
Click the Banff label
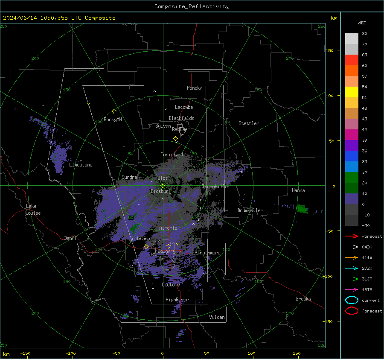(70, 238)
